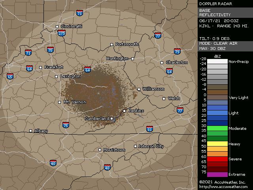
Task: Select the Interstate 65 highway shield
Action: point(10,76)
